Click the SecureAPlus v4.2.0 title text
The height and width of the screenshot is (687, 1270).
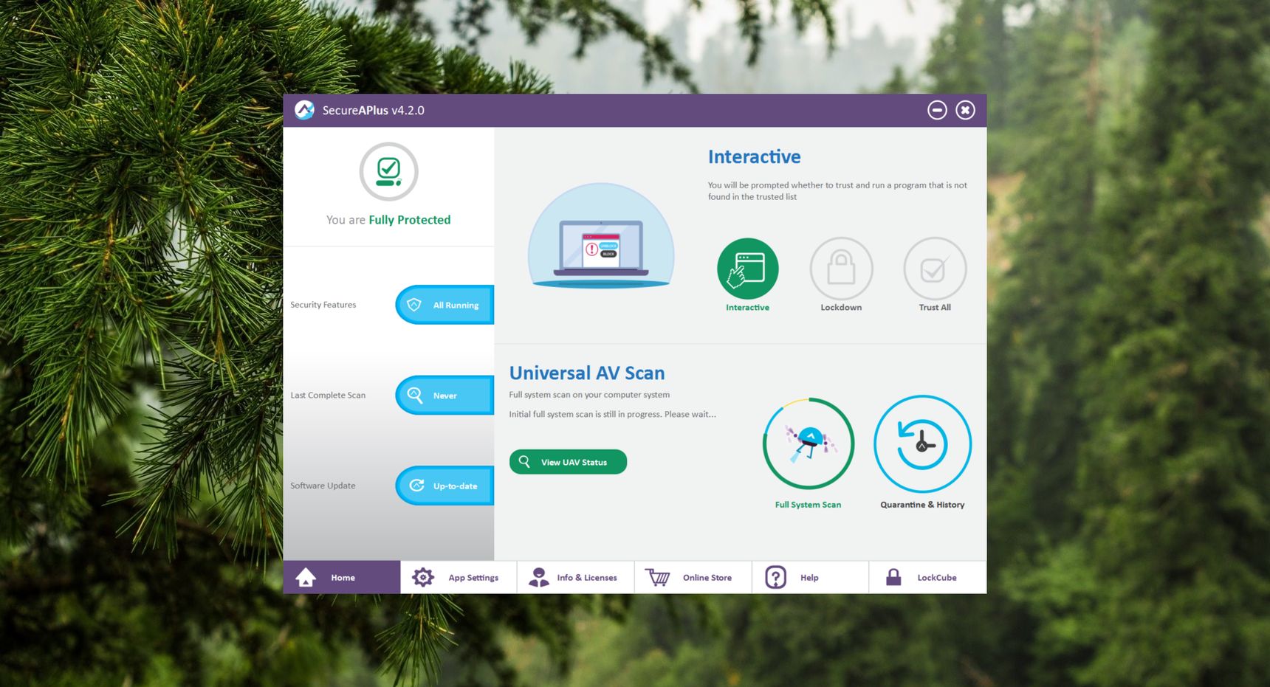(x=373, y=110)
